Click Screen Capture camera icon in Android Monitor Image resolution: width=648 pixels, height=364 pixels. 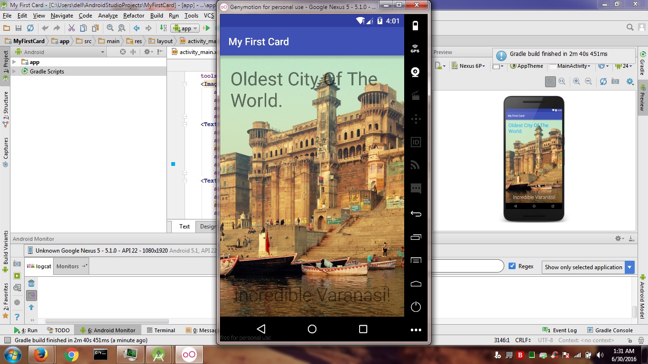pos(17,264)
